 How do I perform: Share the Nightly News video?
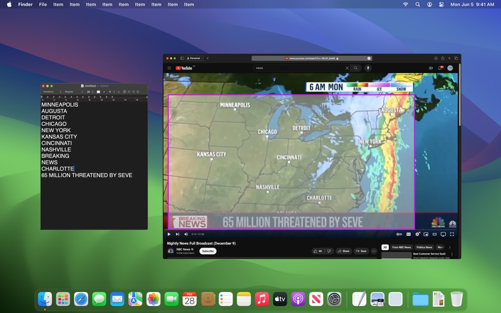(343, 251)
